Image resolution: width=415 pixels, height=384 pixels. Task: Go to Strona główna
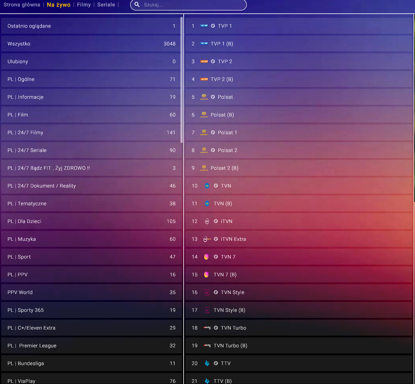(x=22, y=5)
